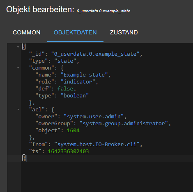Click the "system.group.administrator" value
Image resolution: width=193 pixels, height=192 pixels.
click(x=124, y=124)
